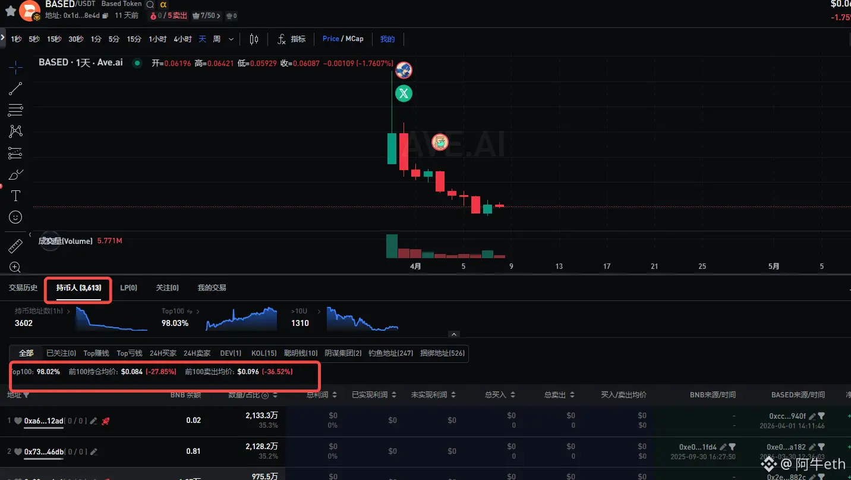851x480 pixels.
Task: Filter holders by 全部
Action: [x=26, y=353]
